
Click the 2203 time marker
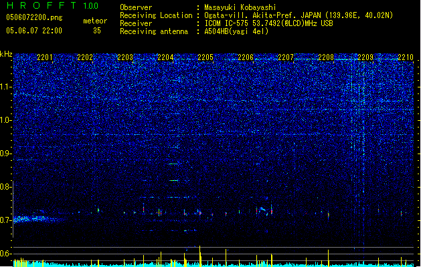[x=125, y=57]
